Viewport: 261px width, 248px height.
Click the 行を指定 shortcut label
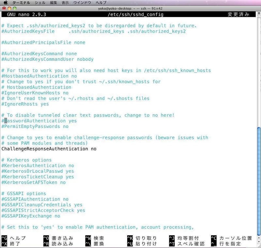coord(226,244)
